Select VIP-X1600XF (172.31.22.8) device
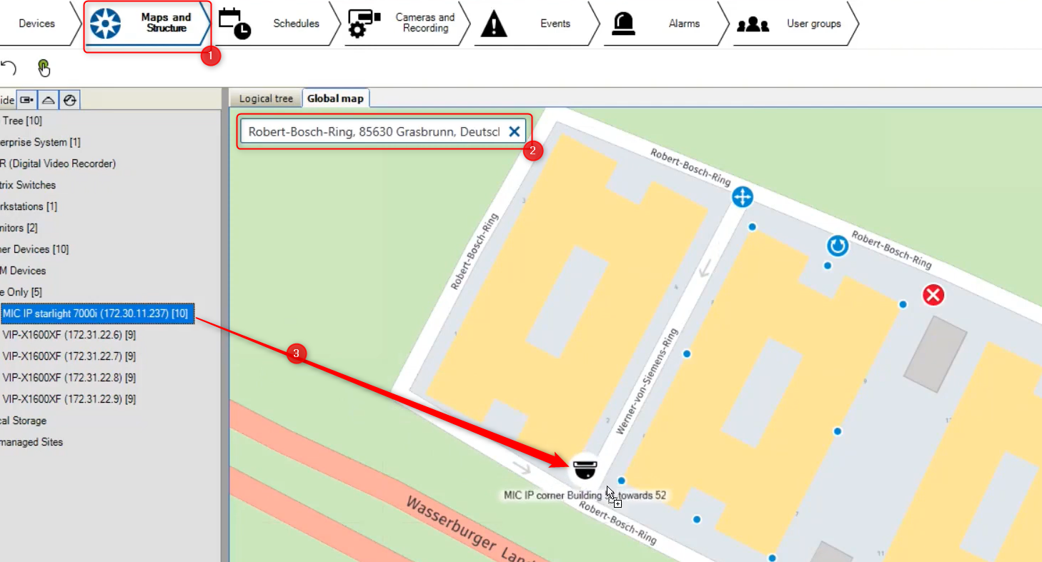This screenshot has width=1042, height=562. 69,378
